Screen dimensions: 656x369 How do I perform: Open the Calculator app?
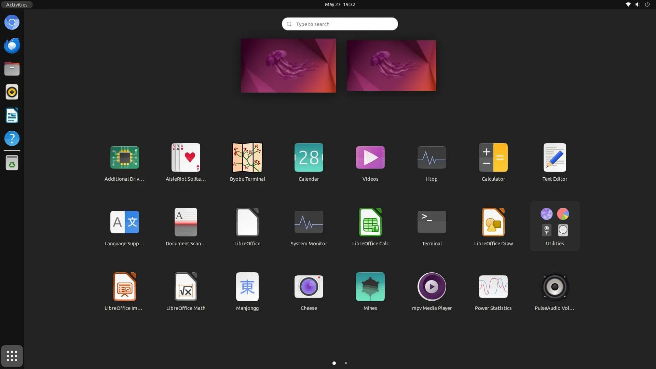pos(493,158)
